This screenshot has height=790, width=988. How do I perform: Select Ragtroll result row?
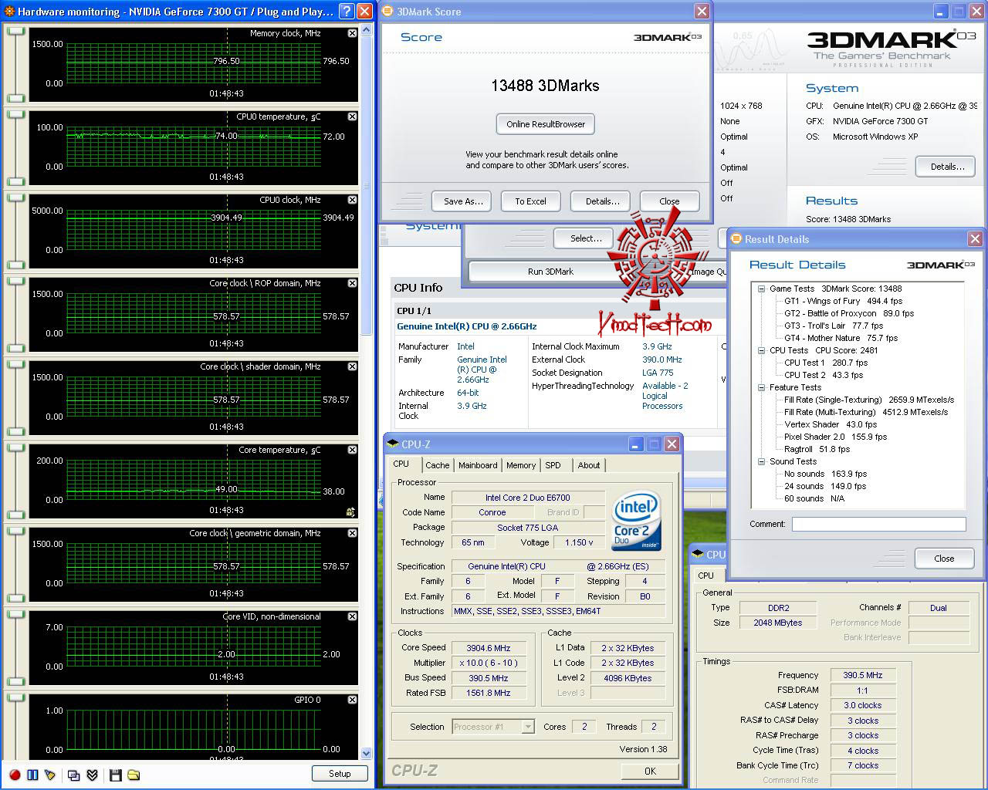point(817,449)
